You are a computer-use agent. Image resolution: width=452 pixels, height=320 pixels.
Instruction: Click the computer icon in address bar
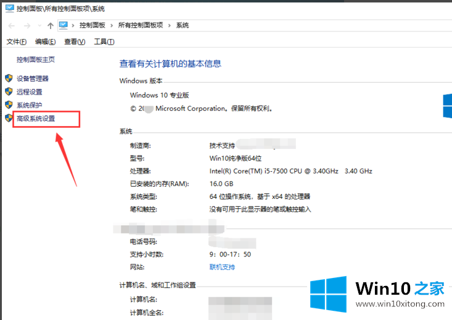(x=63, y=25)
